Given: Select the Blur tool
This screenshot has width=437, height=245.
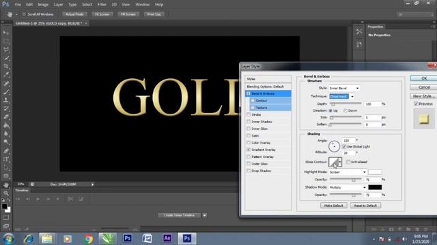Looking at the screenshot, I should point(6,133).
